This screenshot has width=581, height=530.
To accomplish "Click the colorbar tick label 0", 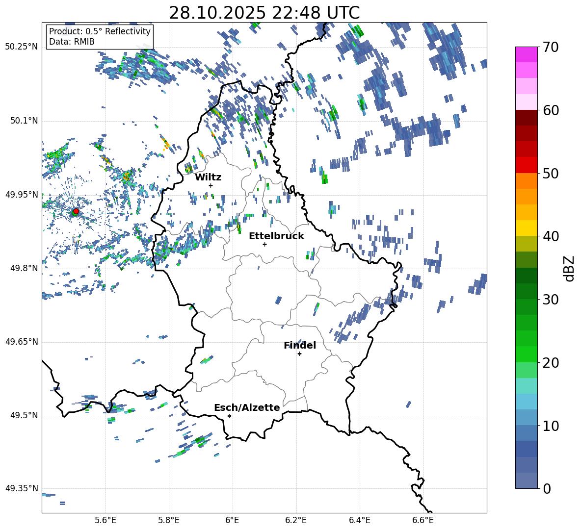I will (x=546, y=488).
